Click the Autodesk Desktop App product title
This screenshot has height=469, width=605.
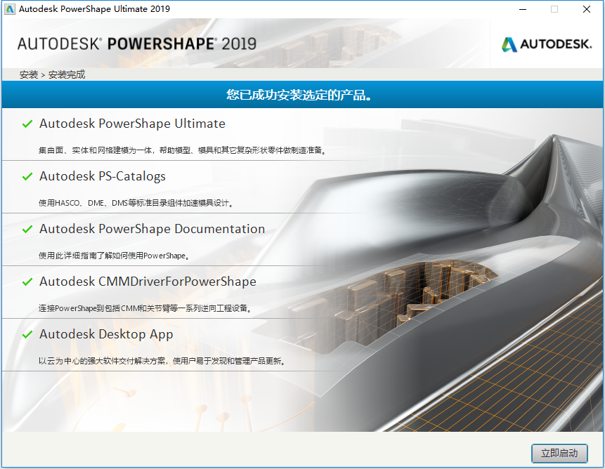pyautogui.click(x=106, y=334)
